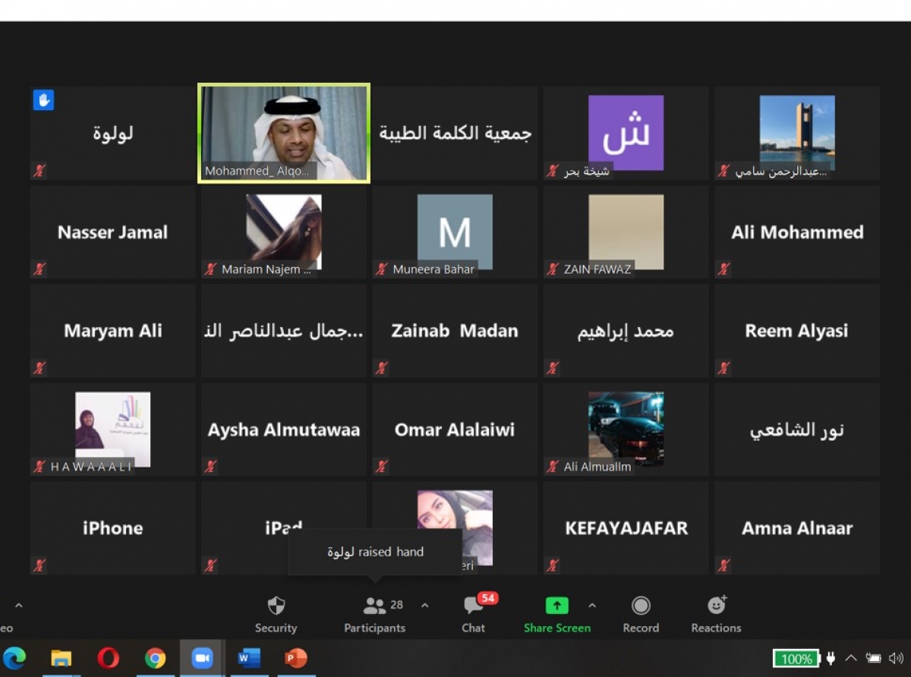The image size is (911, 677).
Task: Open the Participants panel
Action: click(374, 613)
